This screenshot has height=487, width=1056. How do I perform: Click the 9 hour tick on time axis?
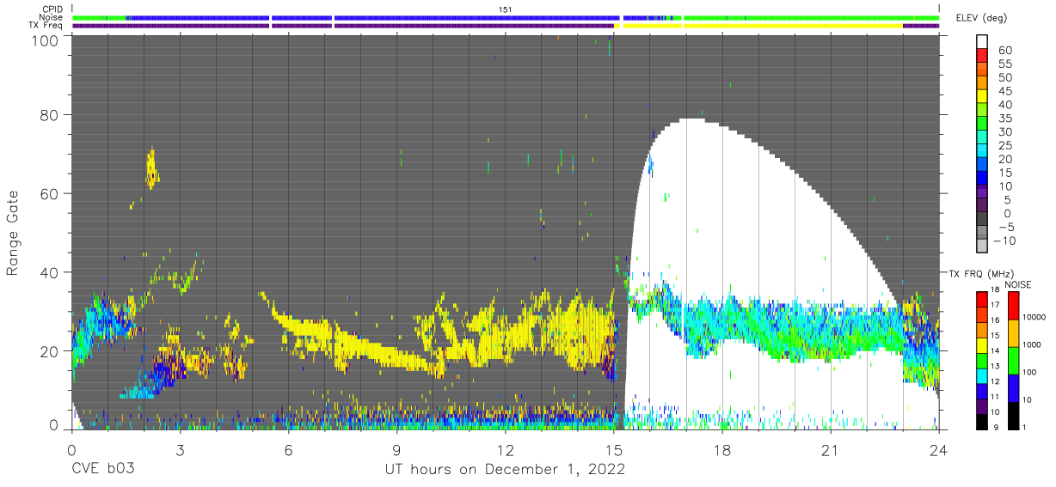click(396, 449)
